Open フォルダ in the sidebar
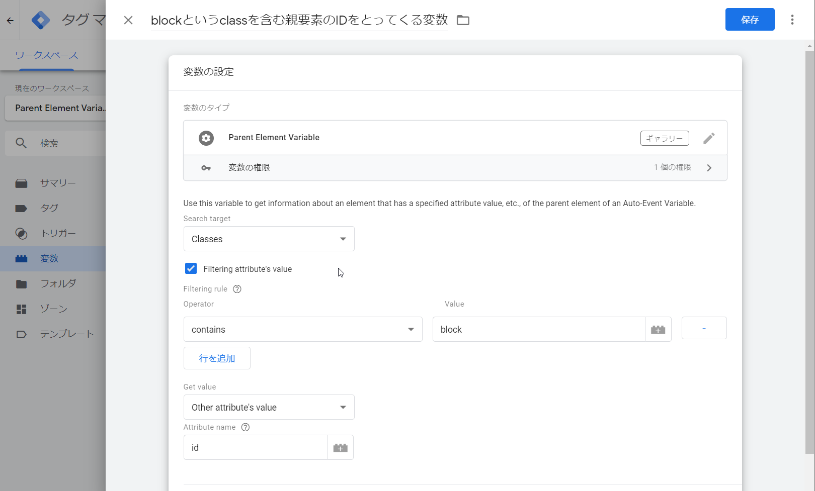Image resolution: width=815 pixels, height=491 pixels. click(x=53, y=284)
